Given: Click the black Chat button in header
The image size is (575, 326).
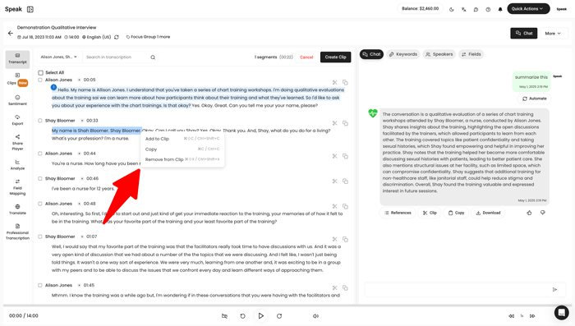Looking at the screenshot, I should 524,34.
